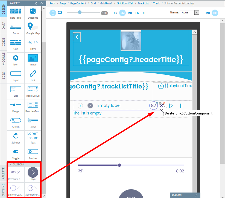Click the back chevron in the header

pyautogui.click(x=77, y=37)
